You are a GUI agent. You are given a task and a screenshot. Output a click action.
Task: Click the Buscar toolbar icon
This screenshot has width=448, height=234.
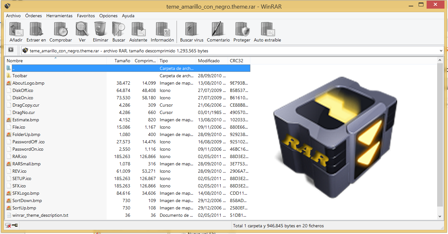(119, 29)
